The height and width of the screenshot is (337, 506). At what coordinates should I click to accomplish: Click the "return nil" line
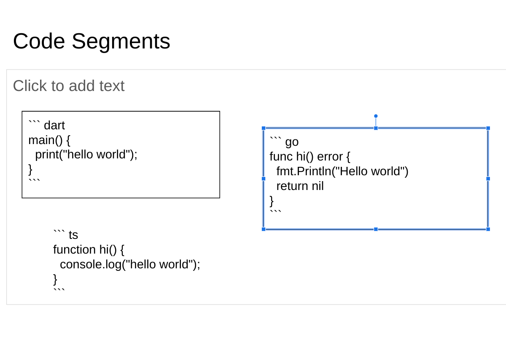(x=300, y=186)
